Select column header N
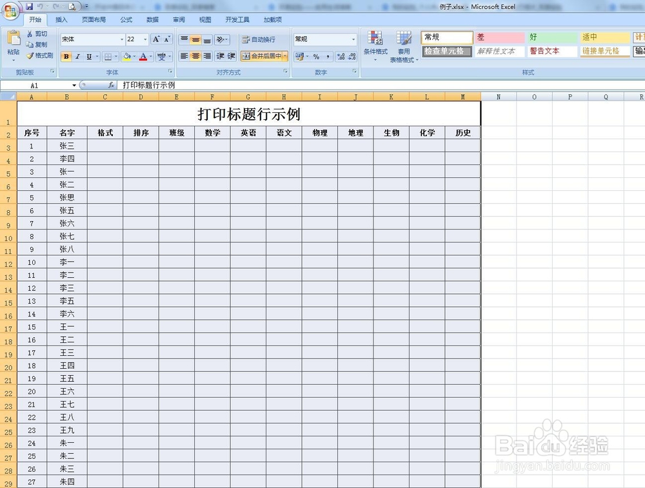This screenshot has height=488, width=645. 499,97
